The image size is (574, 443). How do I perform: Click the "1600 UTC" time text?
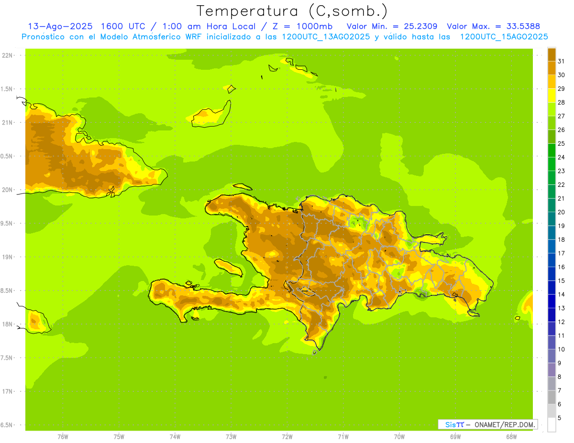124,26
